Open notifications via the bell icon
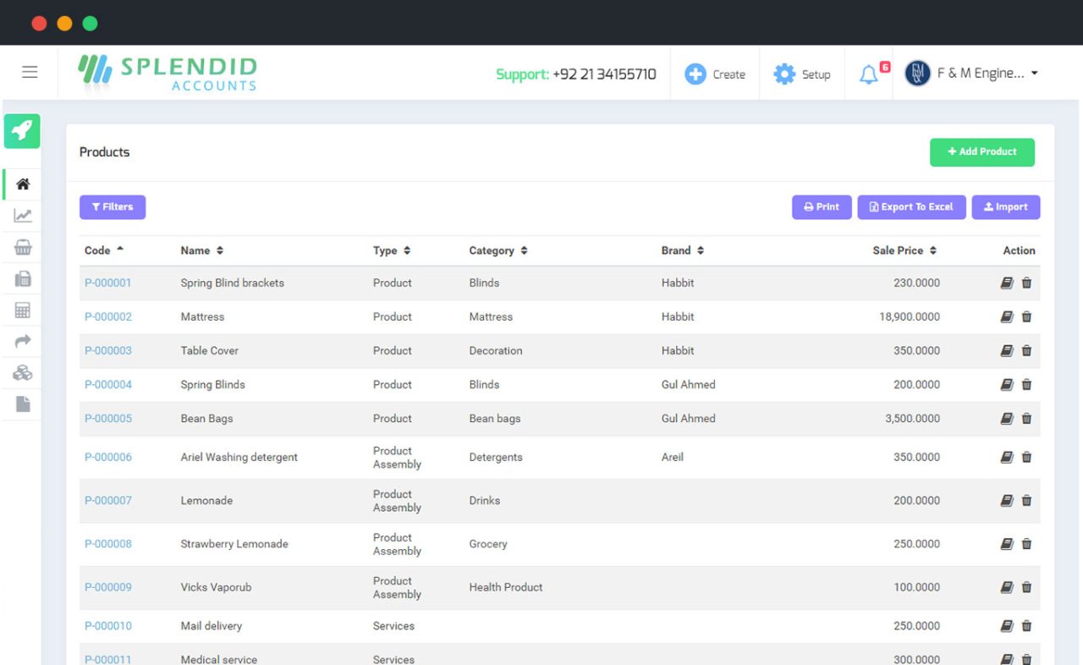 (871, 73)
